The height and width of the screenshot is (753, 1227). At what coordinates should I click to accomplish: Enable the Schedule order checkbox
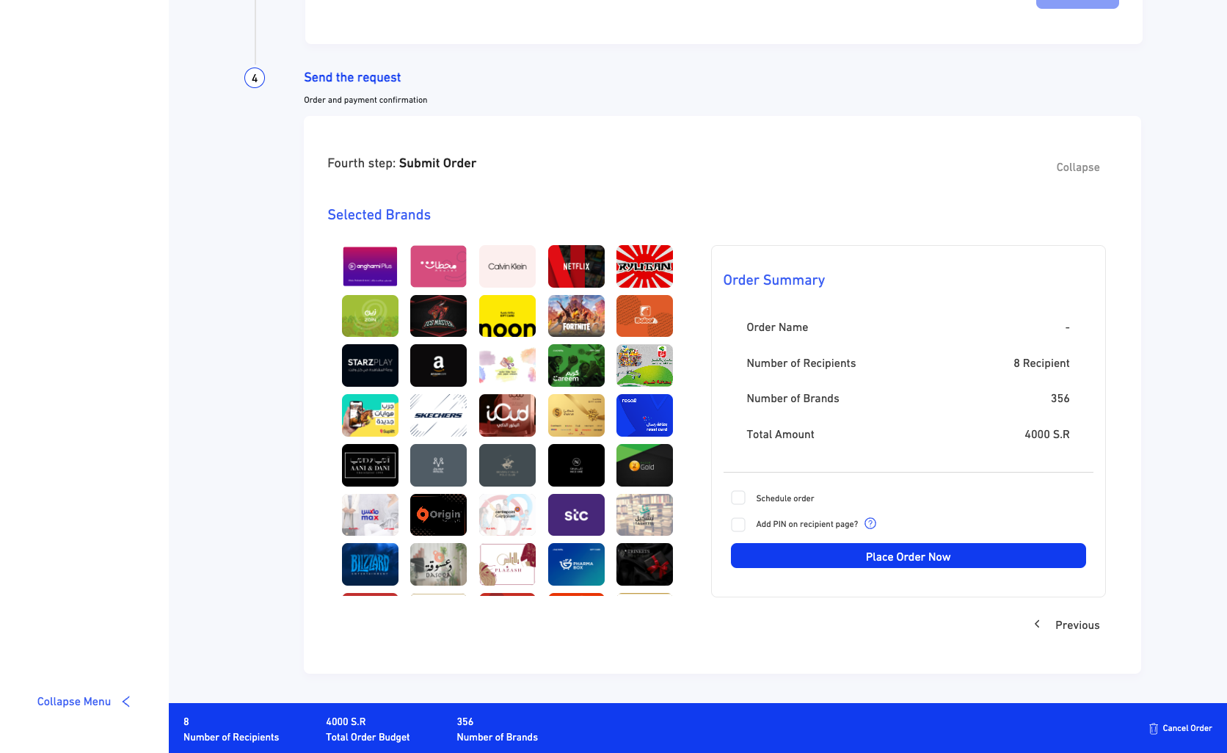tap(738, 498)
